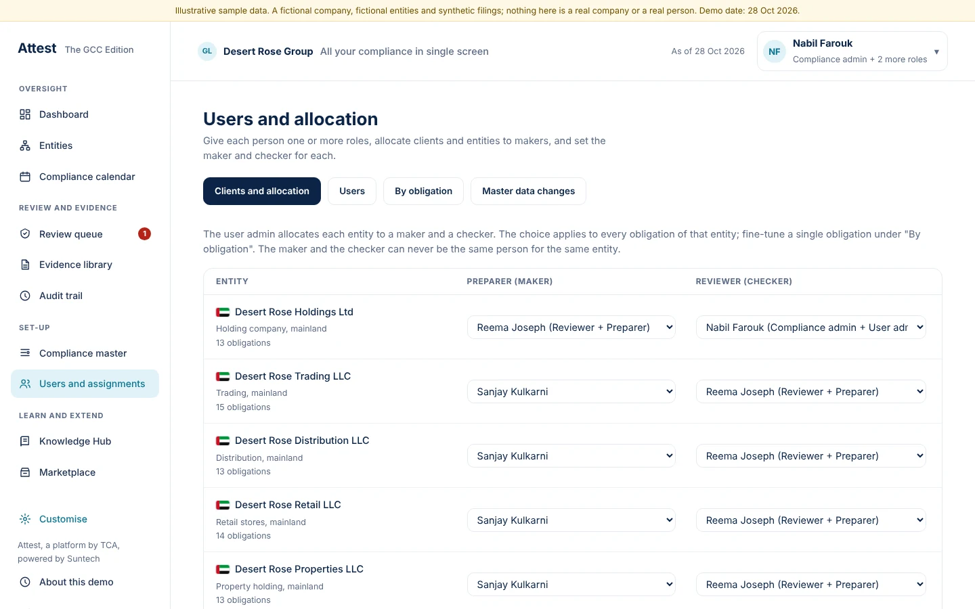Open the Evidence library link
Viewport: 975px width, 609px height.
[85, 265]
